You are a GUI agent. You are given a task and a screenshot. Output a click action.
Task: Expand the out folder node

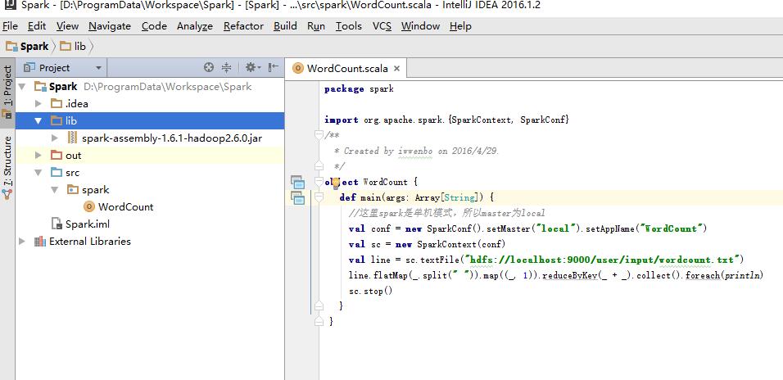click(x=38, y=156)
